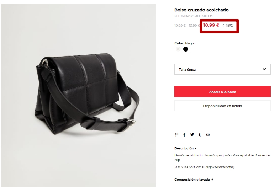The image size is (275, 187).
Task: Share the product on Facebook
Action: [184, 135]
